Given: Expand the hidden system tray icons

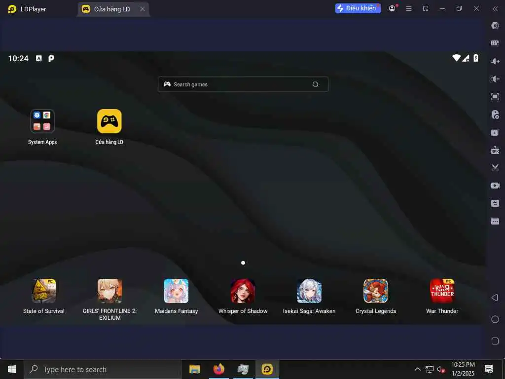Looking at the screenshot, I should (x=417, y=369).
